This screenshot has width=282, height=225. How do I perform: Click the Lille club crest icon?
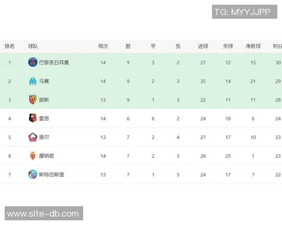tap(32, 137)
